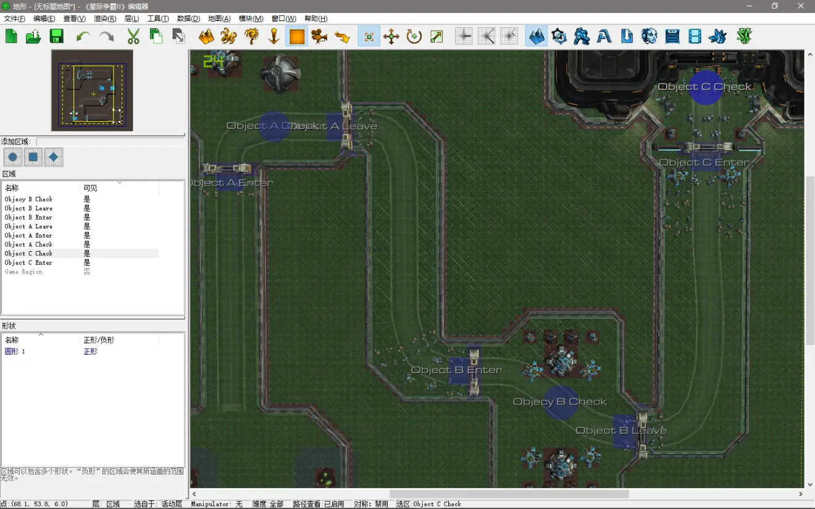The image size is (815, 509).
Task: Open the Trigger module gear icon
Action: [559, 36]
